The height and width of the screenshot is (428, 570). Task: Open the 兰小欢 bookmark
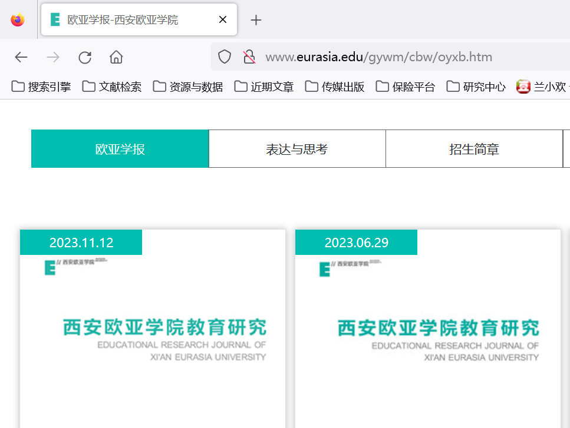click(x=542, y=87)
